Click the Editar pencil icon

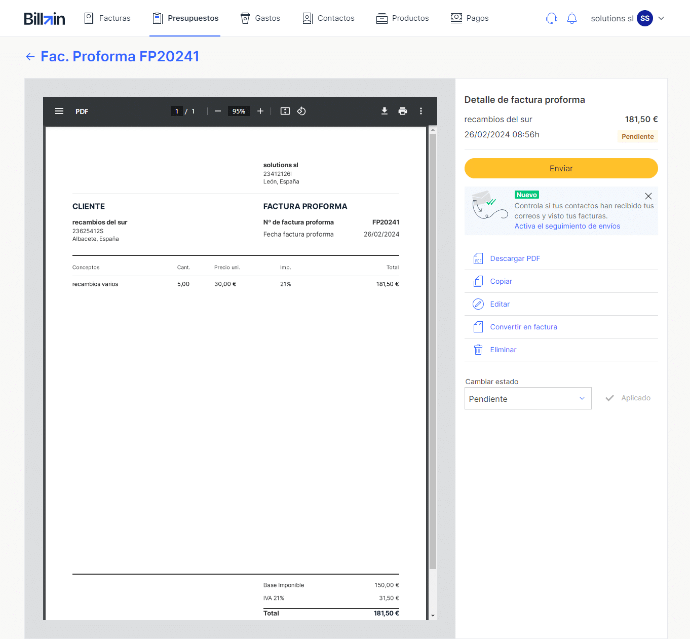478,304
